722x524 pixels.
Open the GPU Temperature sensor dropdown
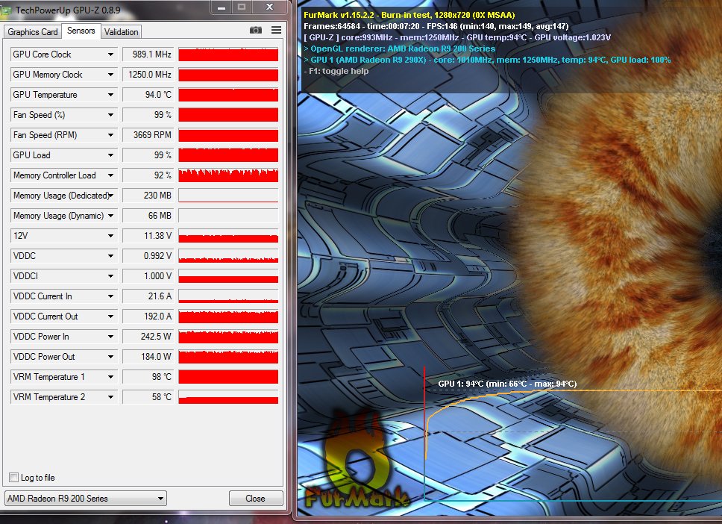[110, 95]
